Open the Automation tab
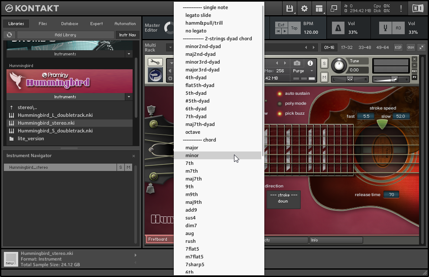The width and height of the screenshot is (429, 277). coord(125,24)
